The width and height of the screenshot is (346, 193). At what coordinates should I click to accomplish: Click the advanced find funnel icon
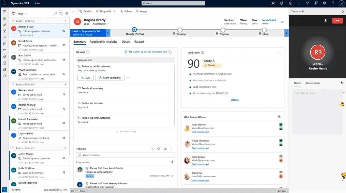(307, 3)
